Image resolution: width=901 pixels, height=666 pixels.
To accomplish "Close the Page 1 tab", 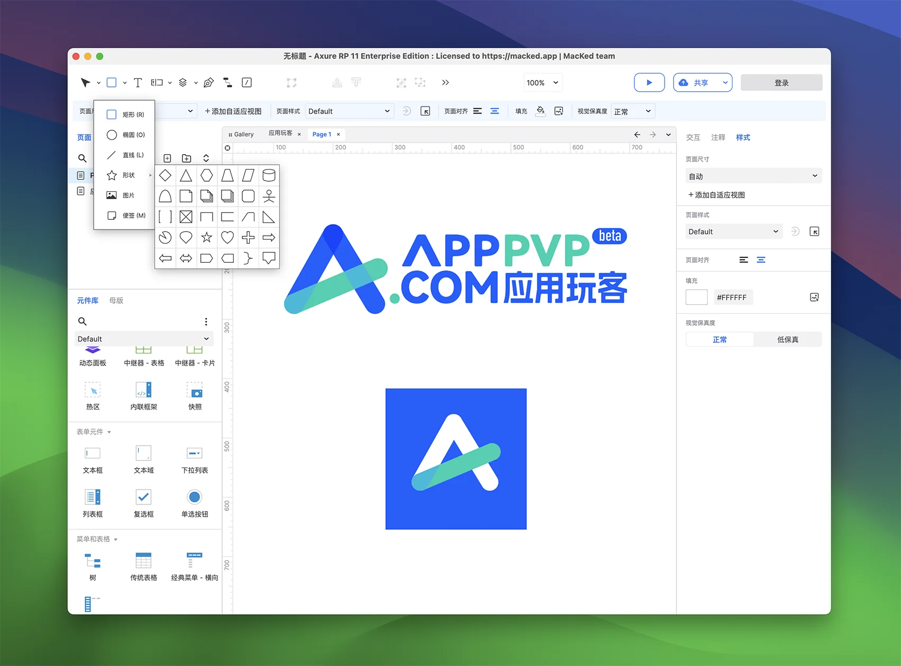I will 338,135.
